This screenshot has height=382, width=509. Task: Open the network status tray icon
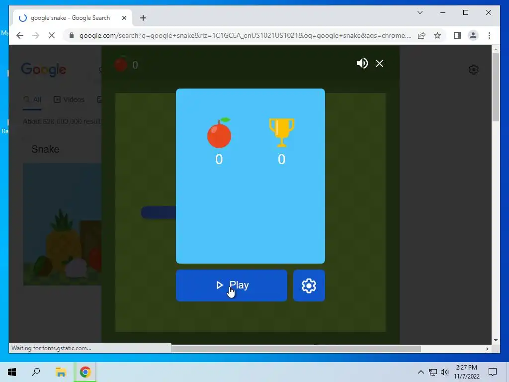point(433,372)
